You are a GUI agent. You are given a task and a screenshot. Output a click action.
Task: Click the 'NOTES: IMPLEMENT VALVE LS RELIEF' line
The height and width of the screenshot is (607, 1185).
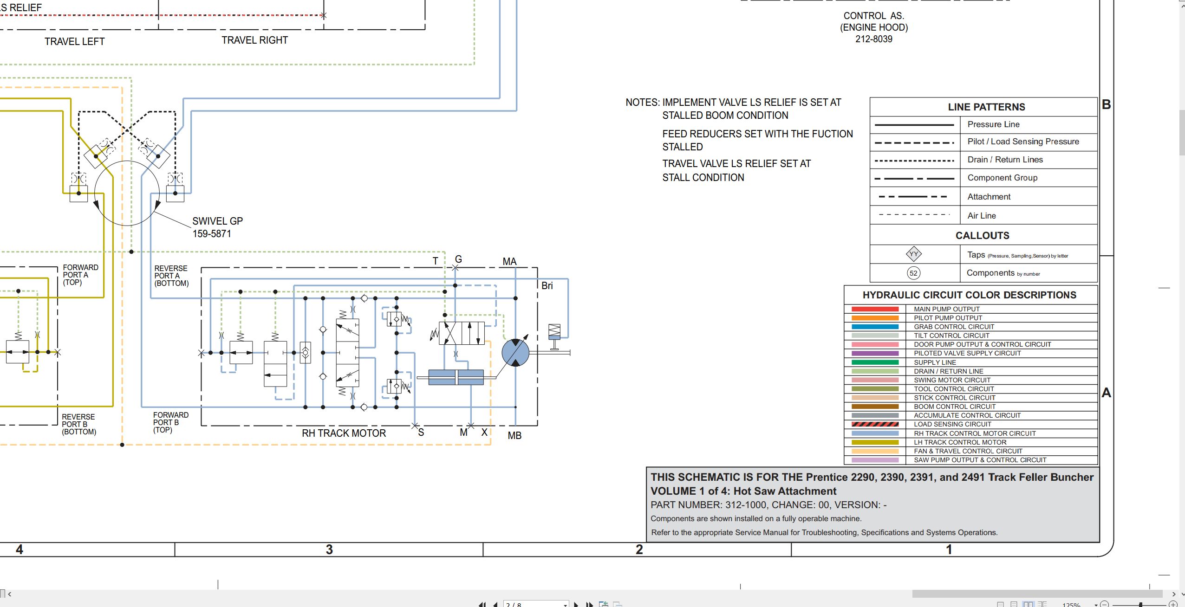(x=733, y=103)
